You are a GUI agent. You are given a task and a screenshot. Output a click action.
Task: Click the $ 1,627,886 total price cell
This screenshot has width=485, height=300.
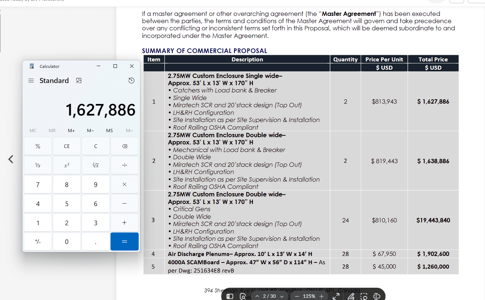pyautogui.click(x=433, y=101)
